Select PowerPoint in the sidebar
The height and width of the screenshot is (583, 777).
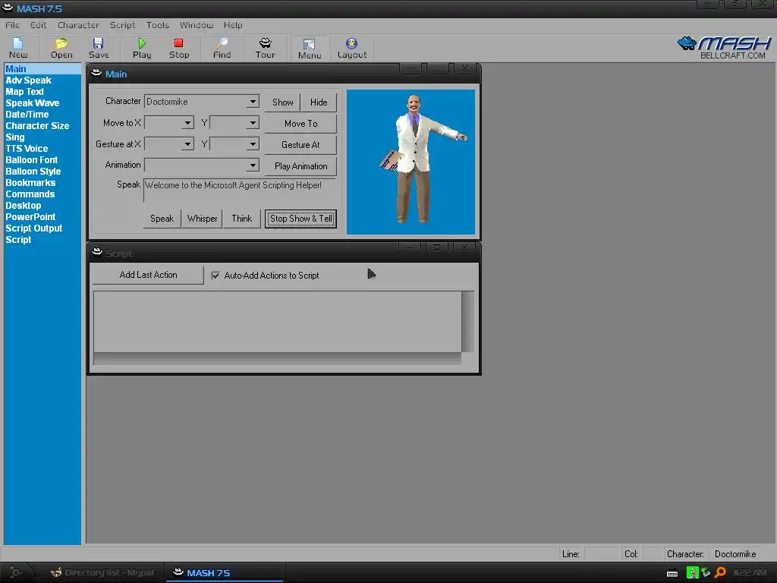click(x=30, y=217)
